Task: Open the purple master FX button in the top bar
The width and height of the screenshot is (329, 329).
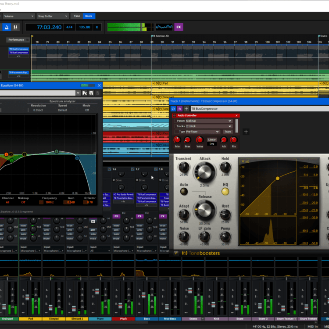Action: (x=179, y=27)
